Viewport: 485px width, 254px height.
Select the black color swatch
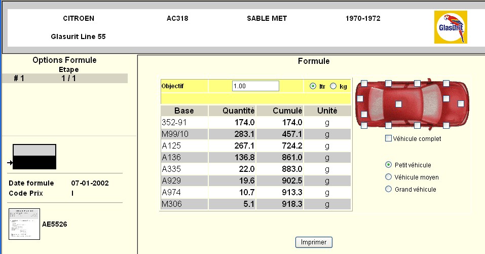(x=34, y=163)
